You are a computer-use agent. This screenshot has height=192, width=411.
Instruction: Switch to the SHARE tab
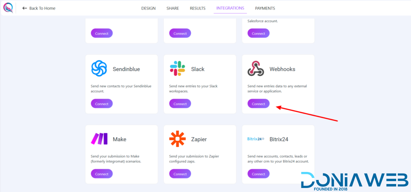[173, 8]
